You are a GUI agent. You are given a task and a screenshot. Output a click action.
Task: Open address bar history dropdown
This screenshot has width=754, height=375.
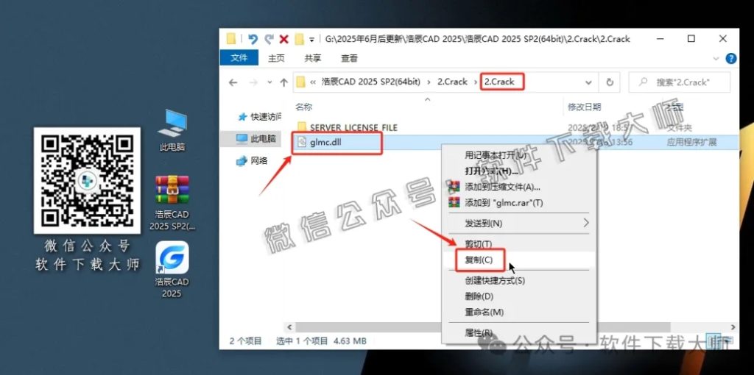pyautogui.click(x=588, y=82)
